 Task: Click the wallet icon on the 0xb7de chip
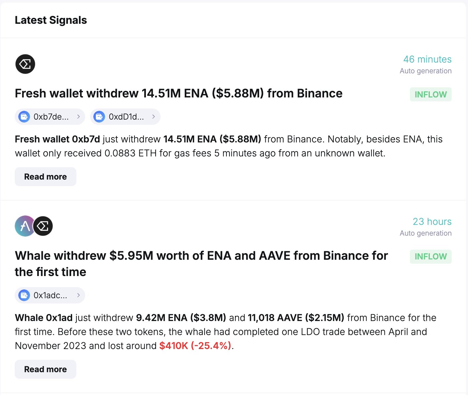tap(24, 117)
